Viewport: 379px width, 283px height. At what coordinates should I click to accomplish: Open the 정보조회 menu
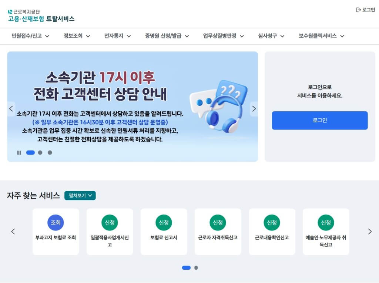77,36
